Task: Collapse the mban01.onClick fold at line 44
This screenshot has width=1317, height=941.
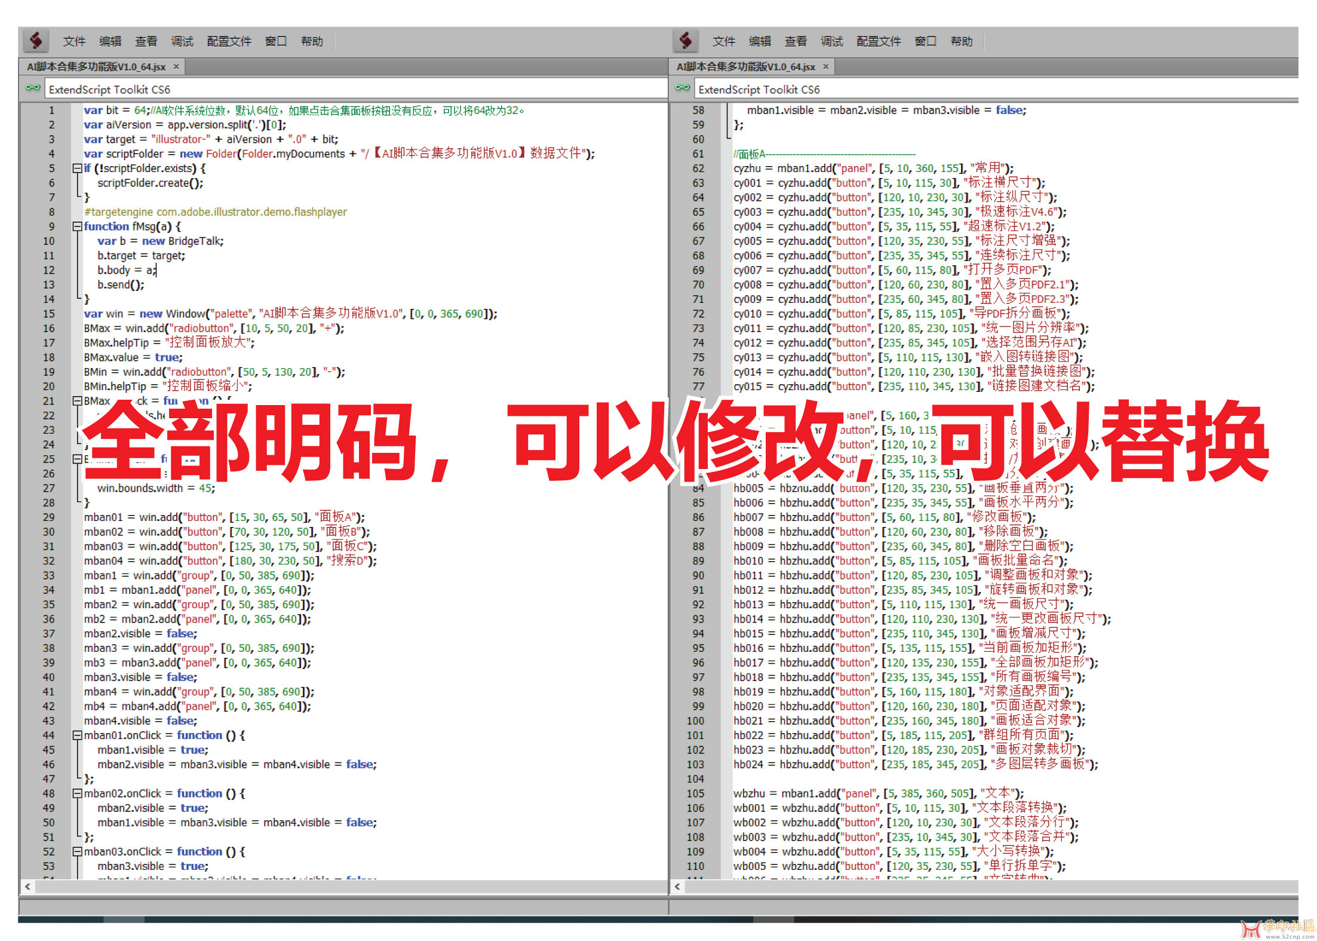Action: click(77, 735)
